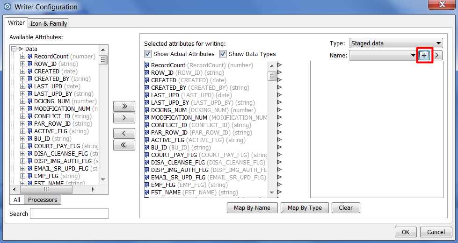Click the Clear button

click(346, 207)
